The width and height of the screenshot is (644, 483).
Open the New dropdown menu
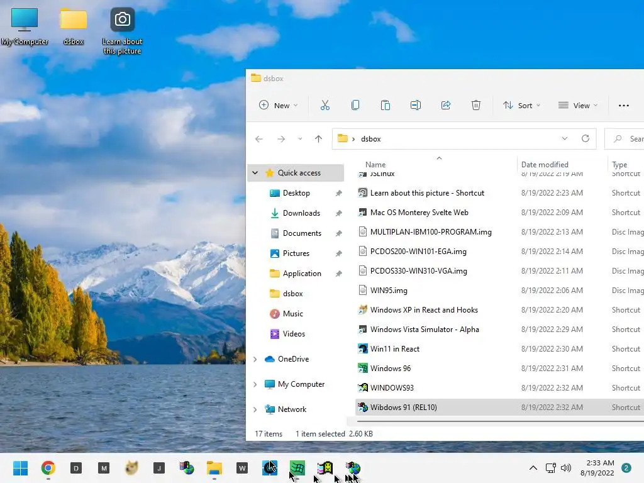click(278, 106)
